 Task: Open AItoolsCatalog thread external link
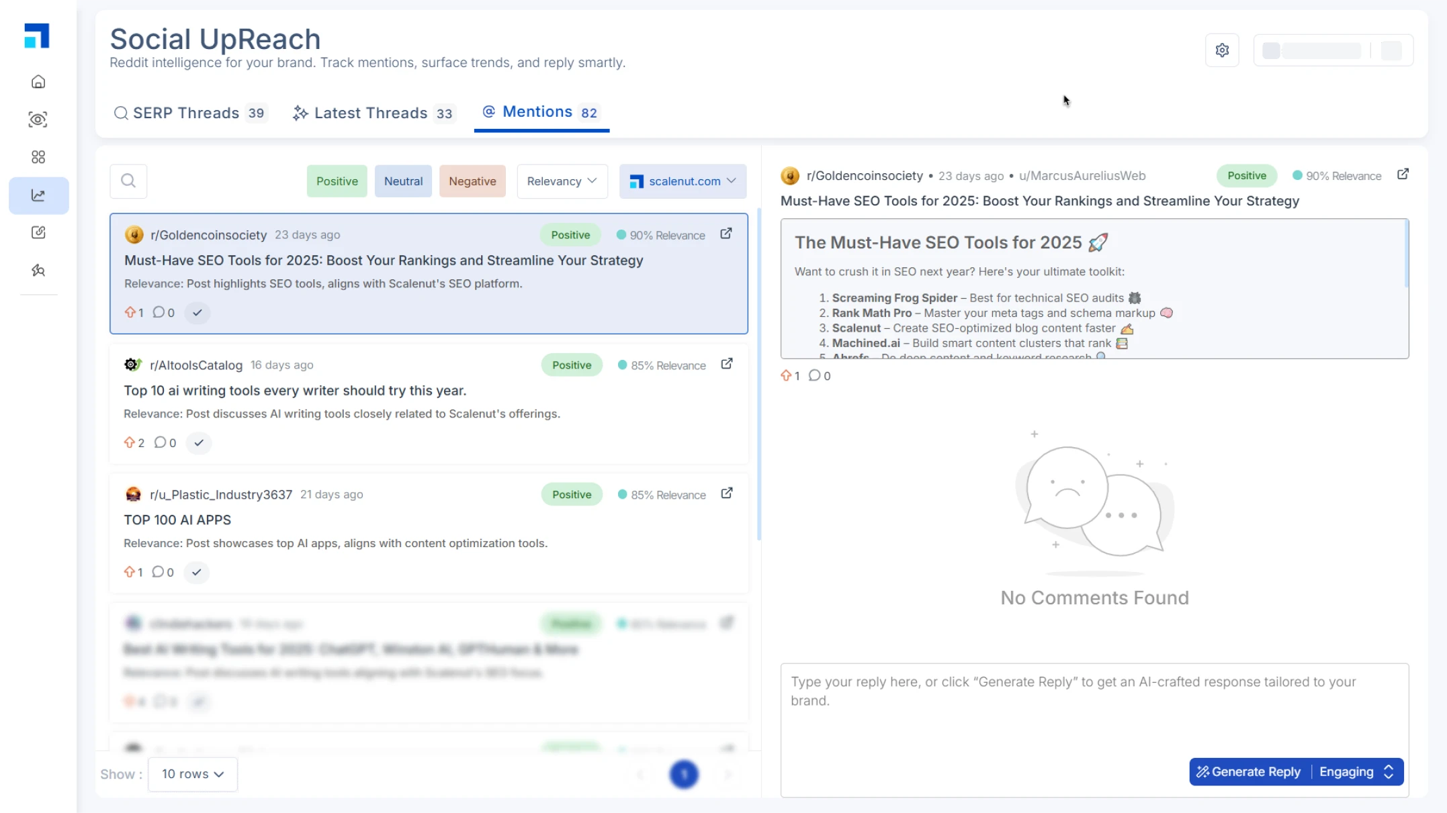(727, 364)
